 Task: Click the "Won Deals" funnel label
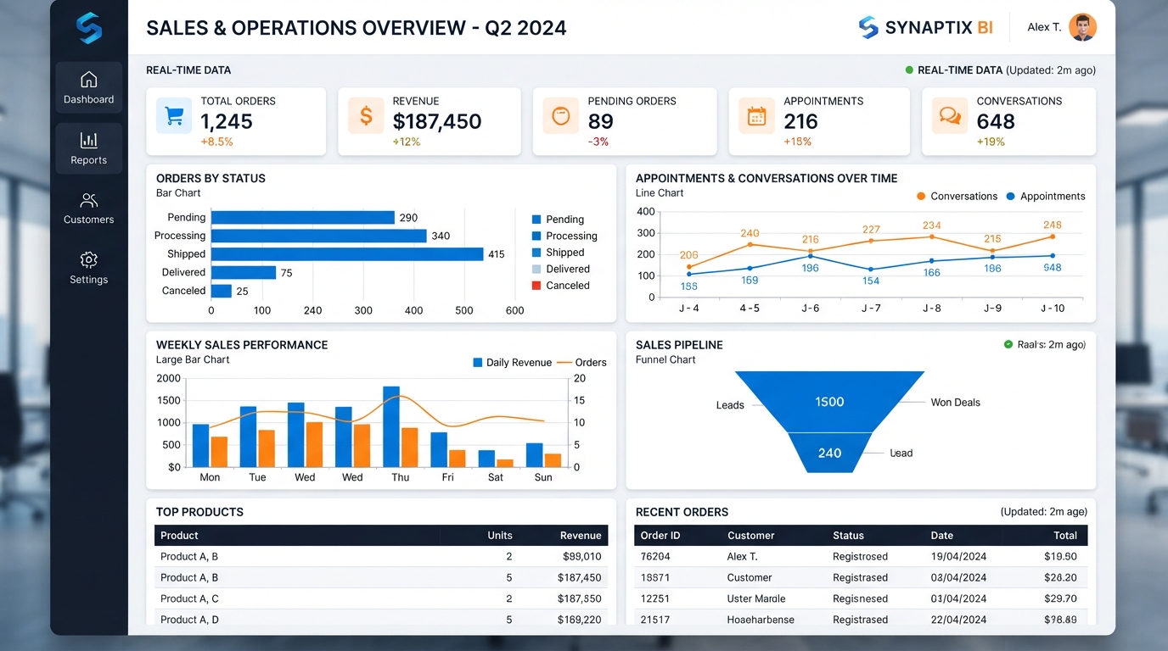955,403
